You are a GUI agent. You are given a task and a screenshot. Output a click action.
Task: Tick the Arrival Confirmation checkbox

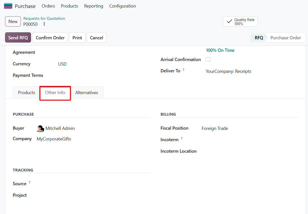tap(208, 60)
